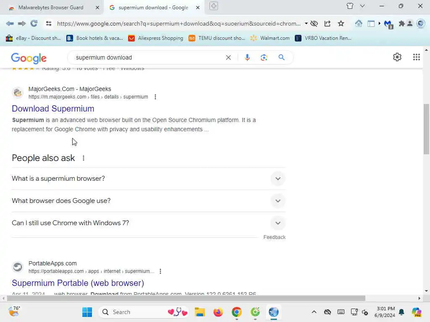
Task: Open Download Supermium MajorGeeks result
Action: point(53,109)
